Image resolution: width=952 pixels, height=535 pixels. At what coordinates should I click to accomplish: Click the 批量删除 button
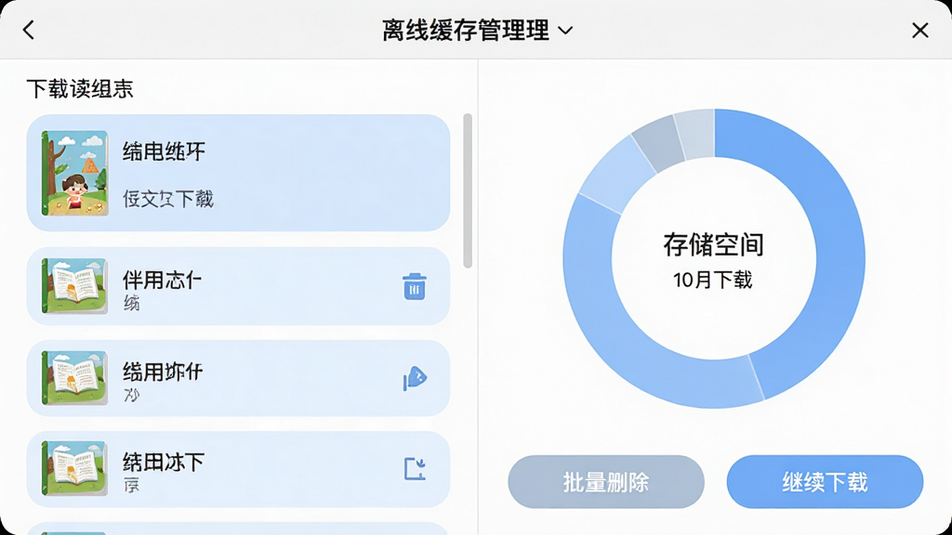[606, 482]
